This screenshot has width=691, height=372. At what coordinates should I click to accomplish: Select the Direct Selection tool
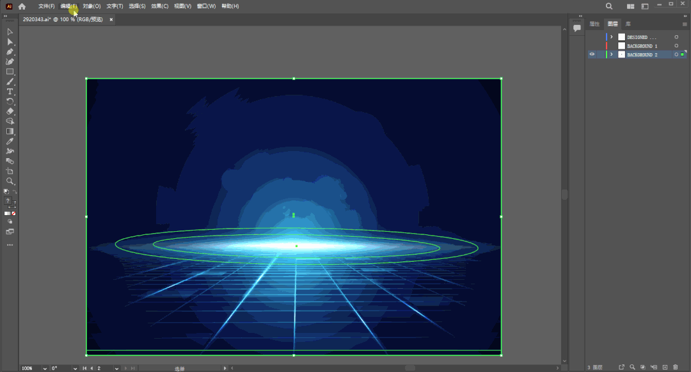click(x=10, y=42)
